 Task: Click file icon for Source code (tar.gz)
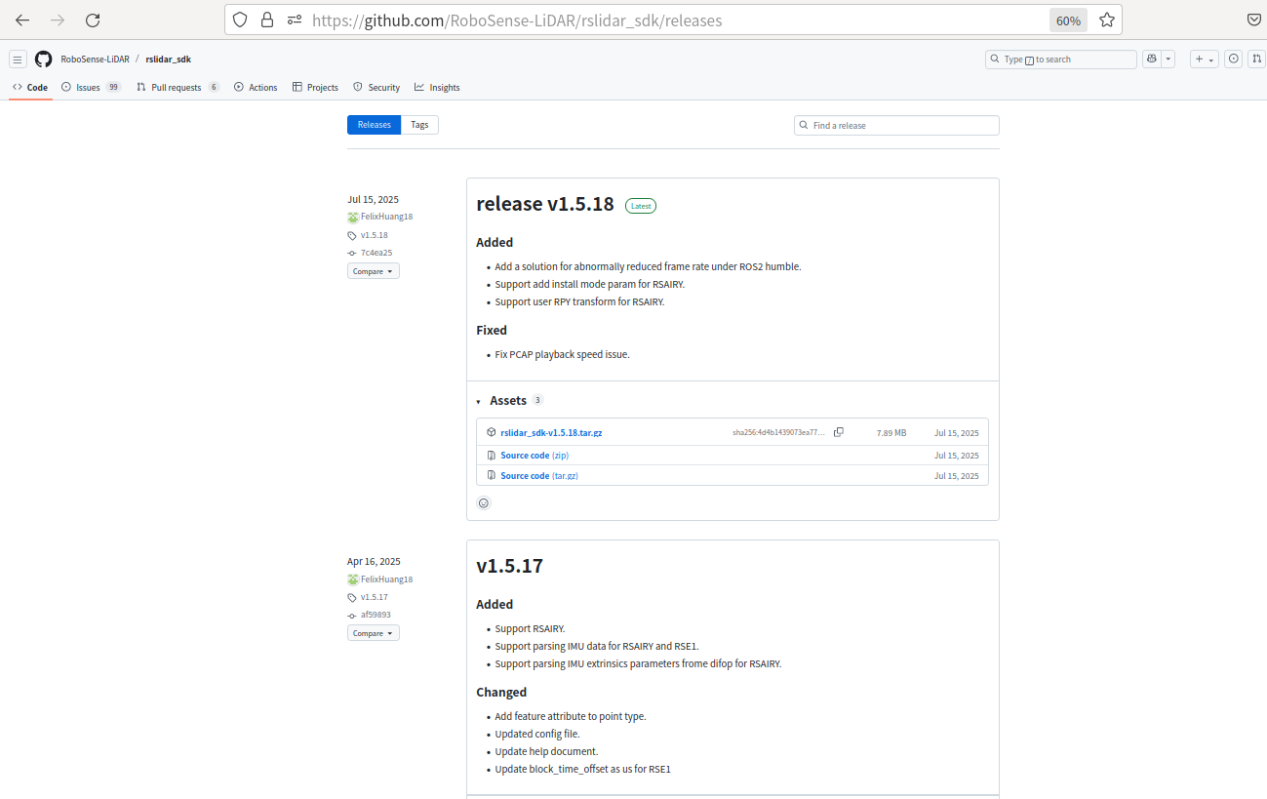pos(492,476)
